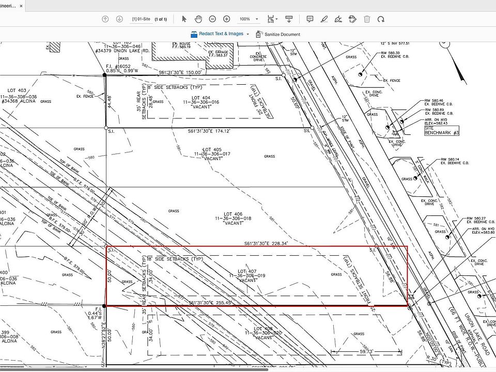Activate the arrow selection tool
The image size is (496, 372).
(184, 19)
